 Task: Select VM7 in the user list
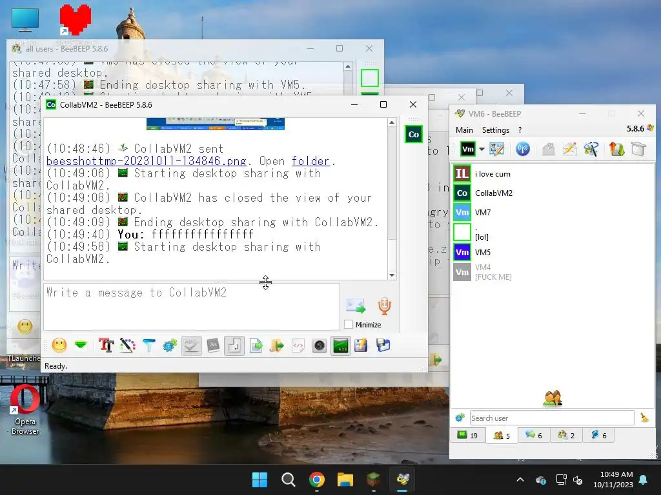(x=553, y=212)
